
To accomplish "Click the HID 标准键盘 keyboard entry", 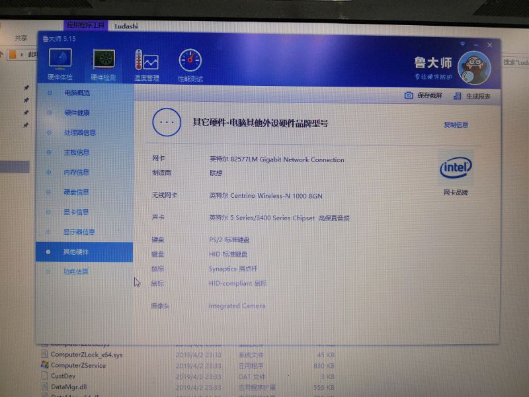I will point(228,254).
